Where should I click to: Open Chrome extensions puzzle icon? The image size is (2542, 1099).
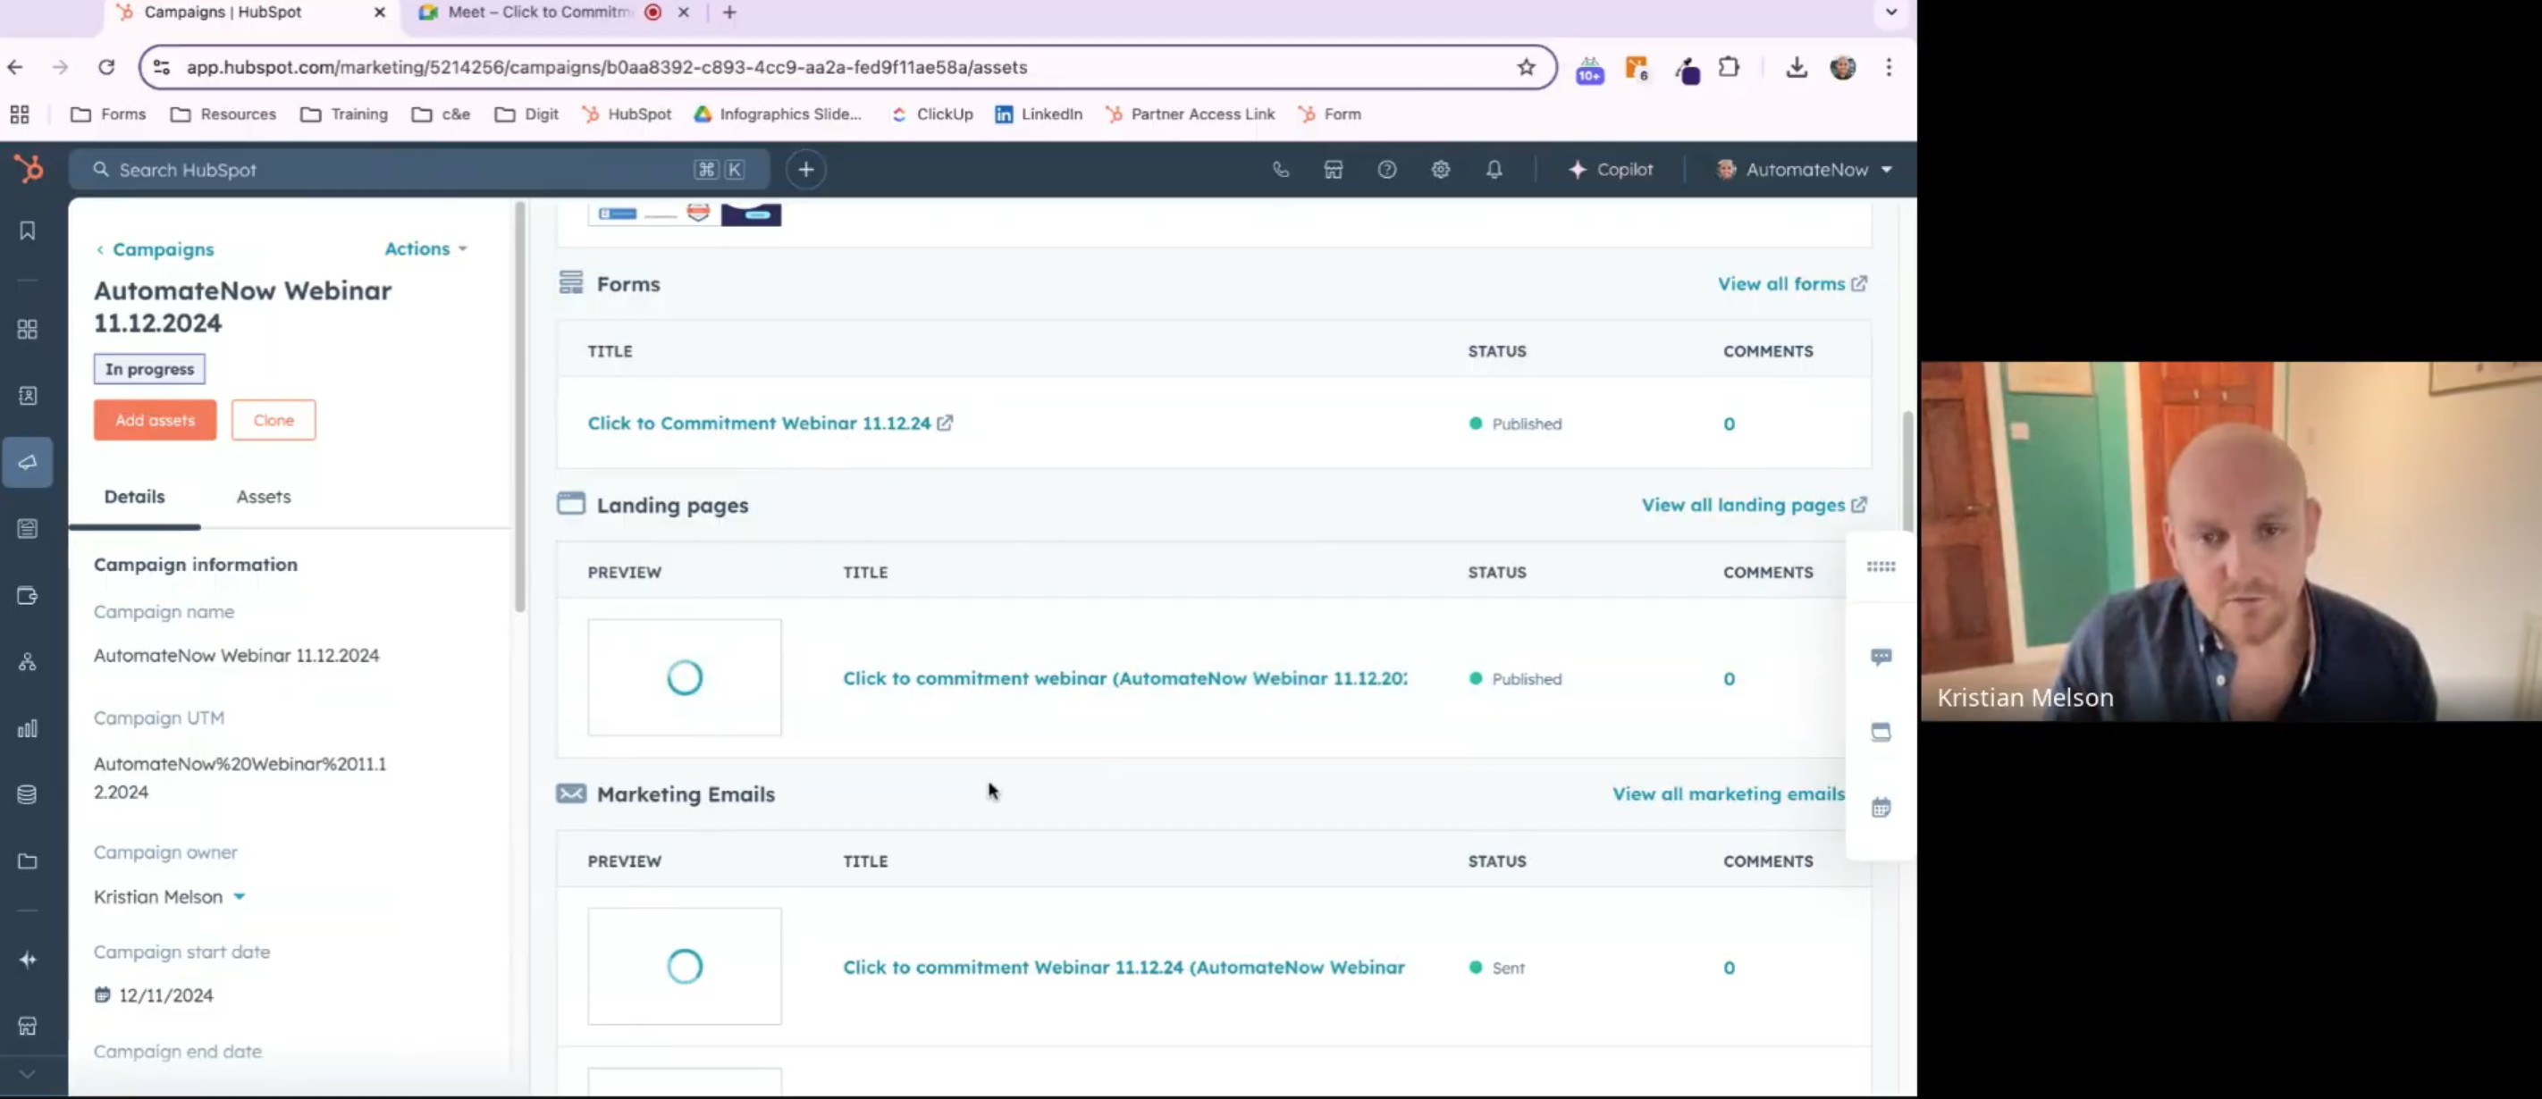[1729, 67]
